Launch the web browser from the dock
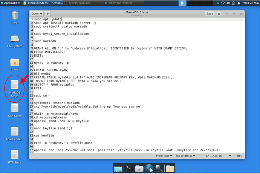 point(149,168)
